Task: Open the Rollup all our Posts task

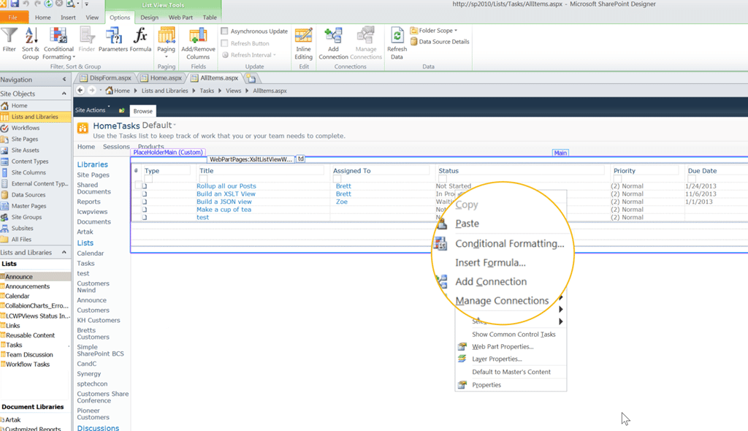Action: 226,186
